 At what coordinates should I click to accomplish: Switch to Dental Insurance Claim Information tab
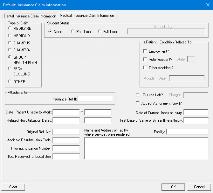[30, 16]
